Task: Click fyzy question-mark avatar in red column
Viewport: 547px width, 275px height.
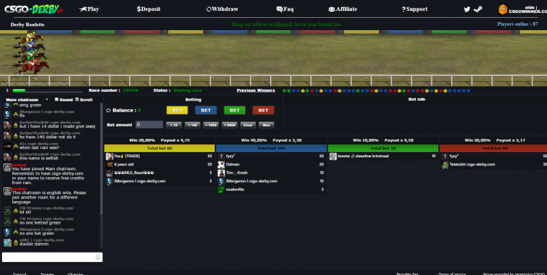Action: (x=445, y=156)
